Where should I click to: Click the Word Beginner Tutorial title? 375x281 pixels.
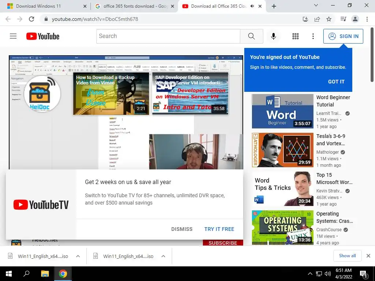click(x=333, y=101)
